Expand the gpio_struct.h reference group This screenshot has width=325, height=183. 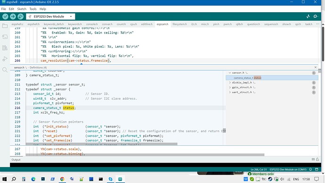(230, 87)
